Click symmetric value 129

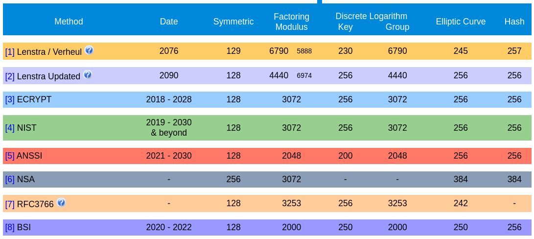point(233,51)
